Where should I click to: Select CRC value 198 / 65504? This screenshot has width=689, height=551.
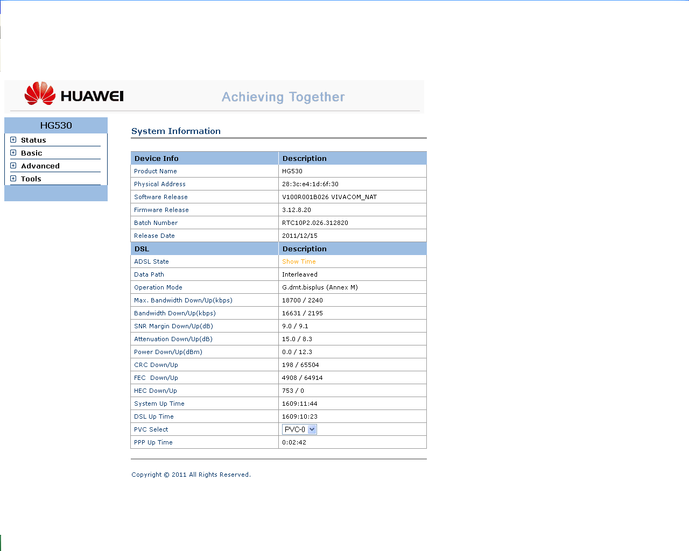(300, 365)
